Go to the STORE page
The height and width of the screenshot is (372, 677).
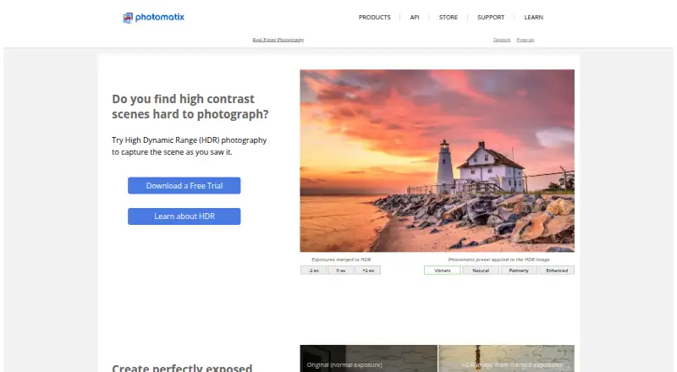coord(449,17)
